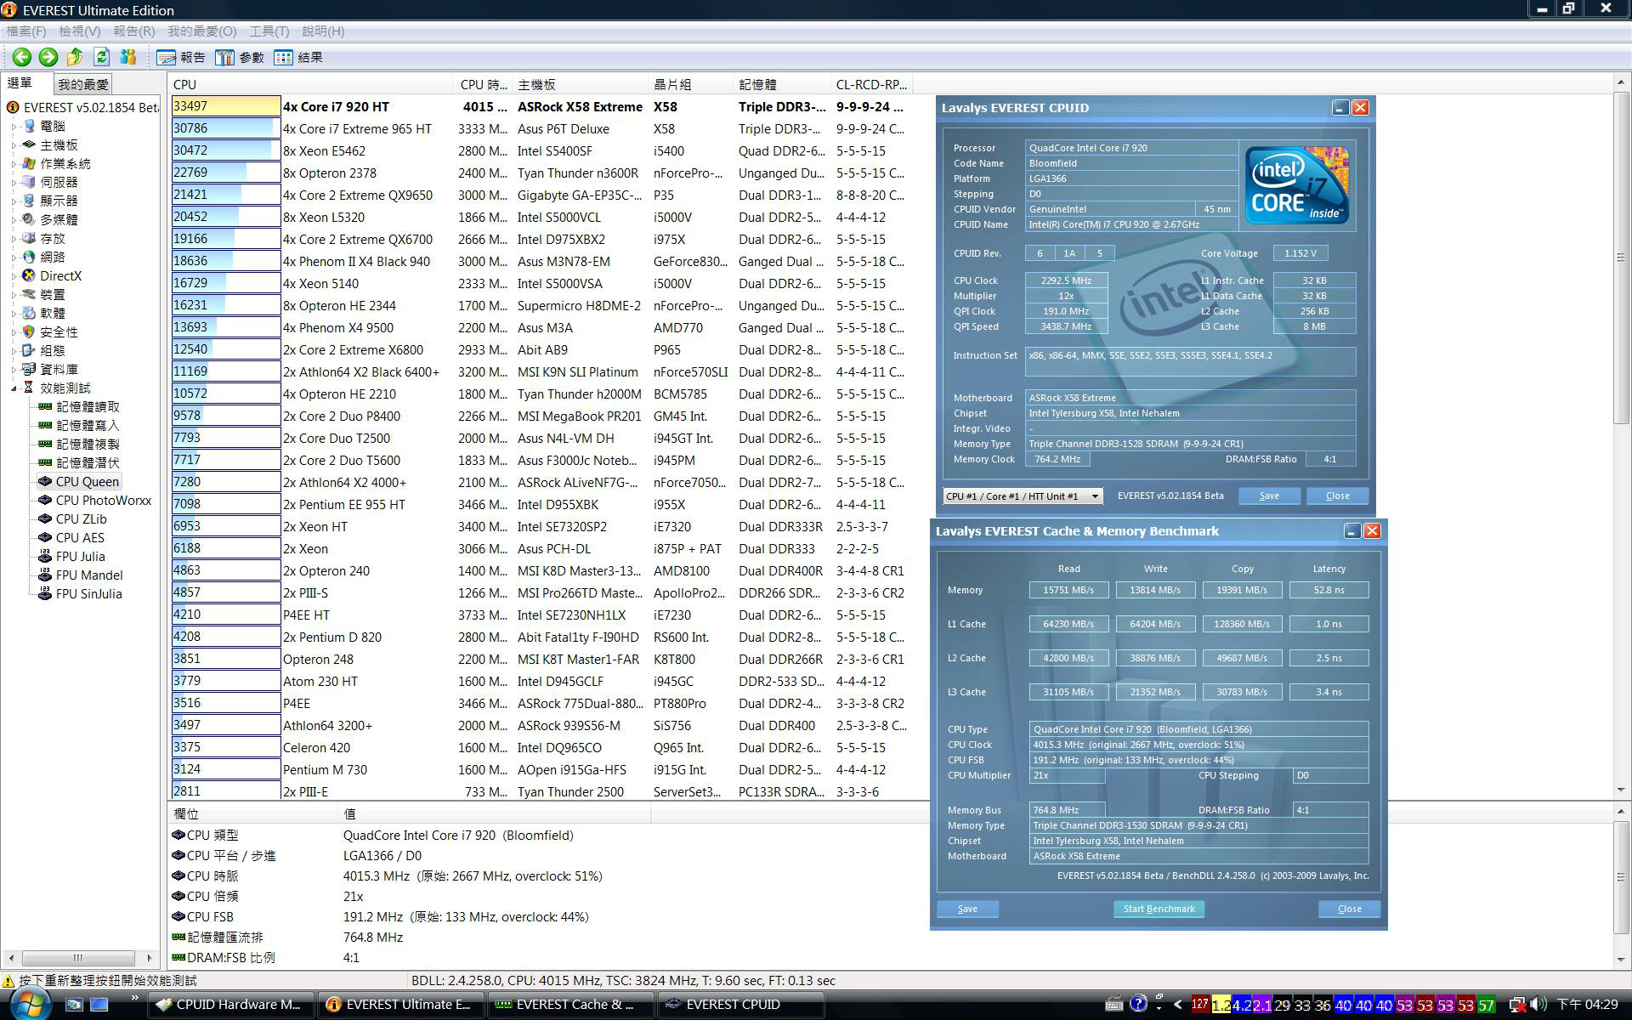Image resolution: width=1632 pixels, height=1020 pixels.
Task: Click Close in EVEREST CPUID window
Action: [1337, 496]
